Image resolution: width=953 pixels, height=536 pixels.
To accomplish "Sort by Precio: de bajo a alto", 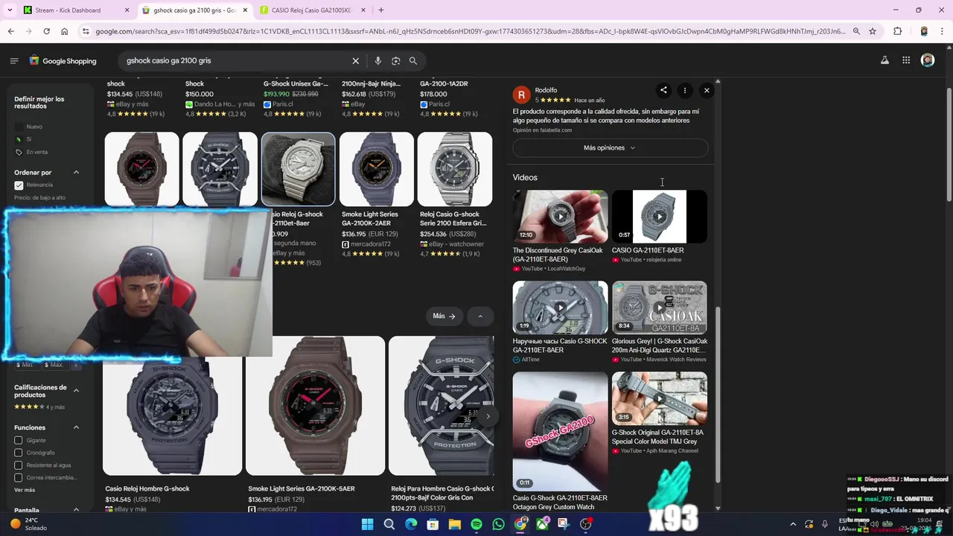I will tap(39, 197).
